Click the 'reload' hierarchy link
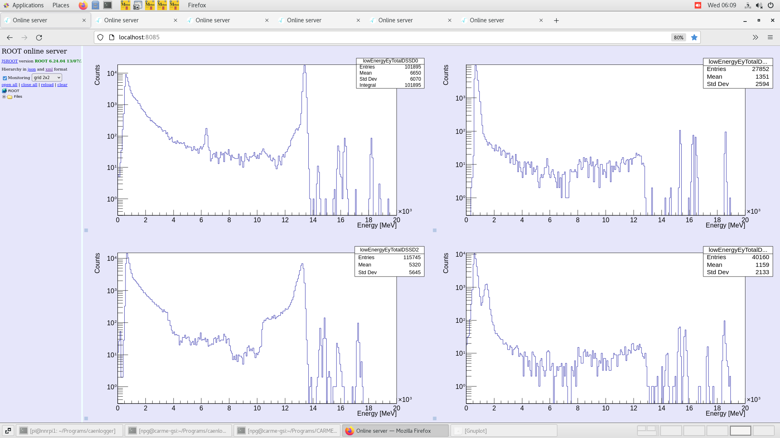 click(47, 85)
